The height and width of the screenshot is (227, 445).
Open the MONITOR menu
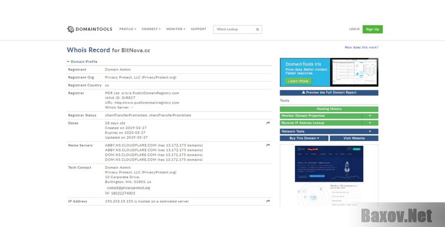point(176,29)
